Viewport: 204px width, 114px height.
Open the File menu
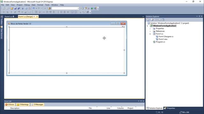tap(3, 5)
